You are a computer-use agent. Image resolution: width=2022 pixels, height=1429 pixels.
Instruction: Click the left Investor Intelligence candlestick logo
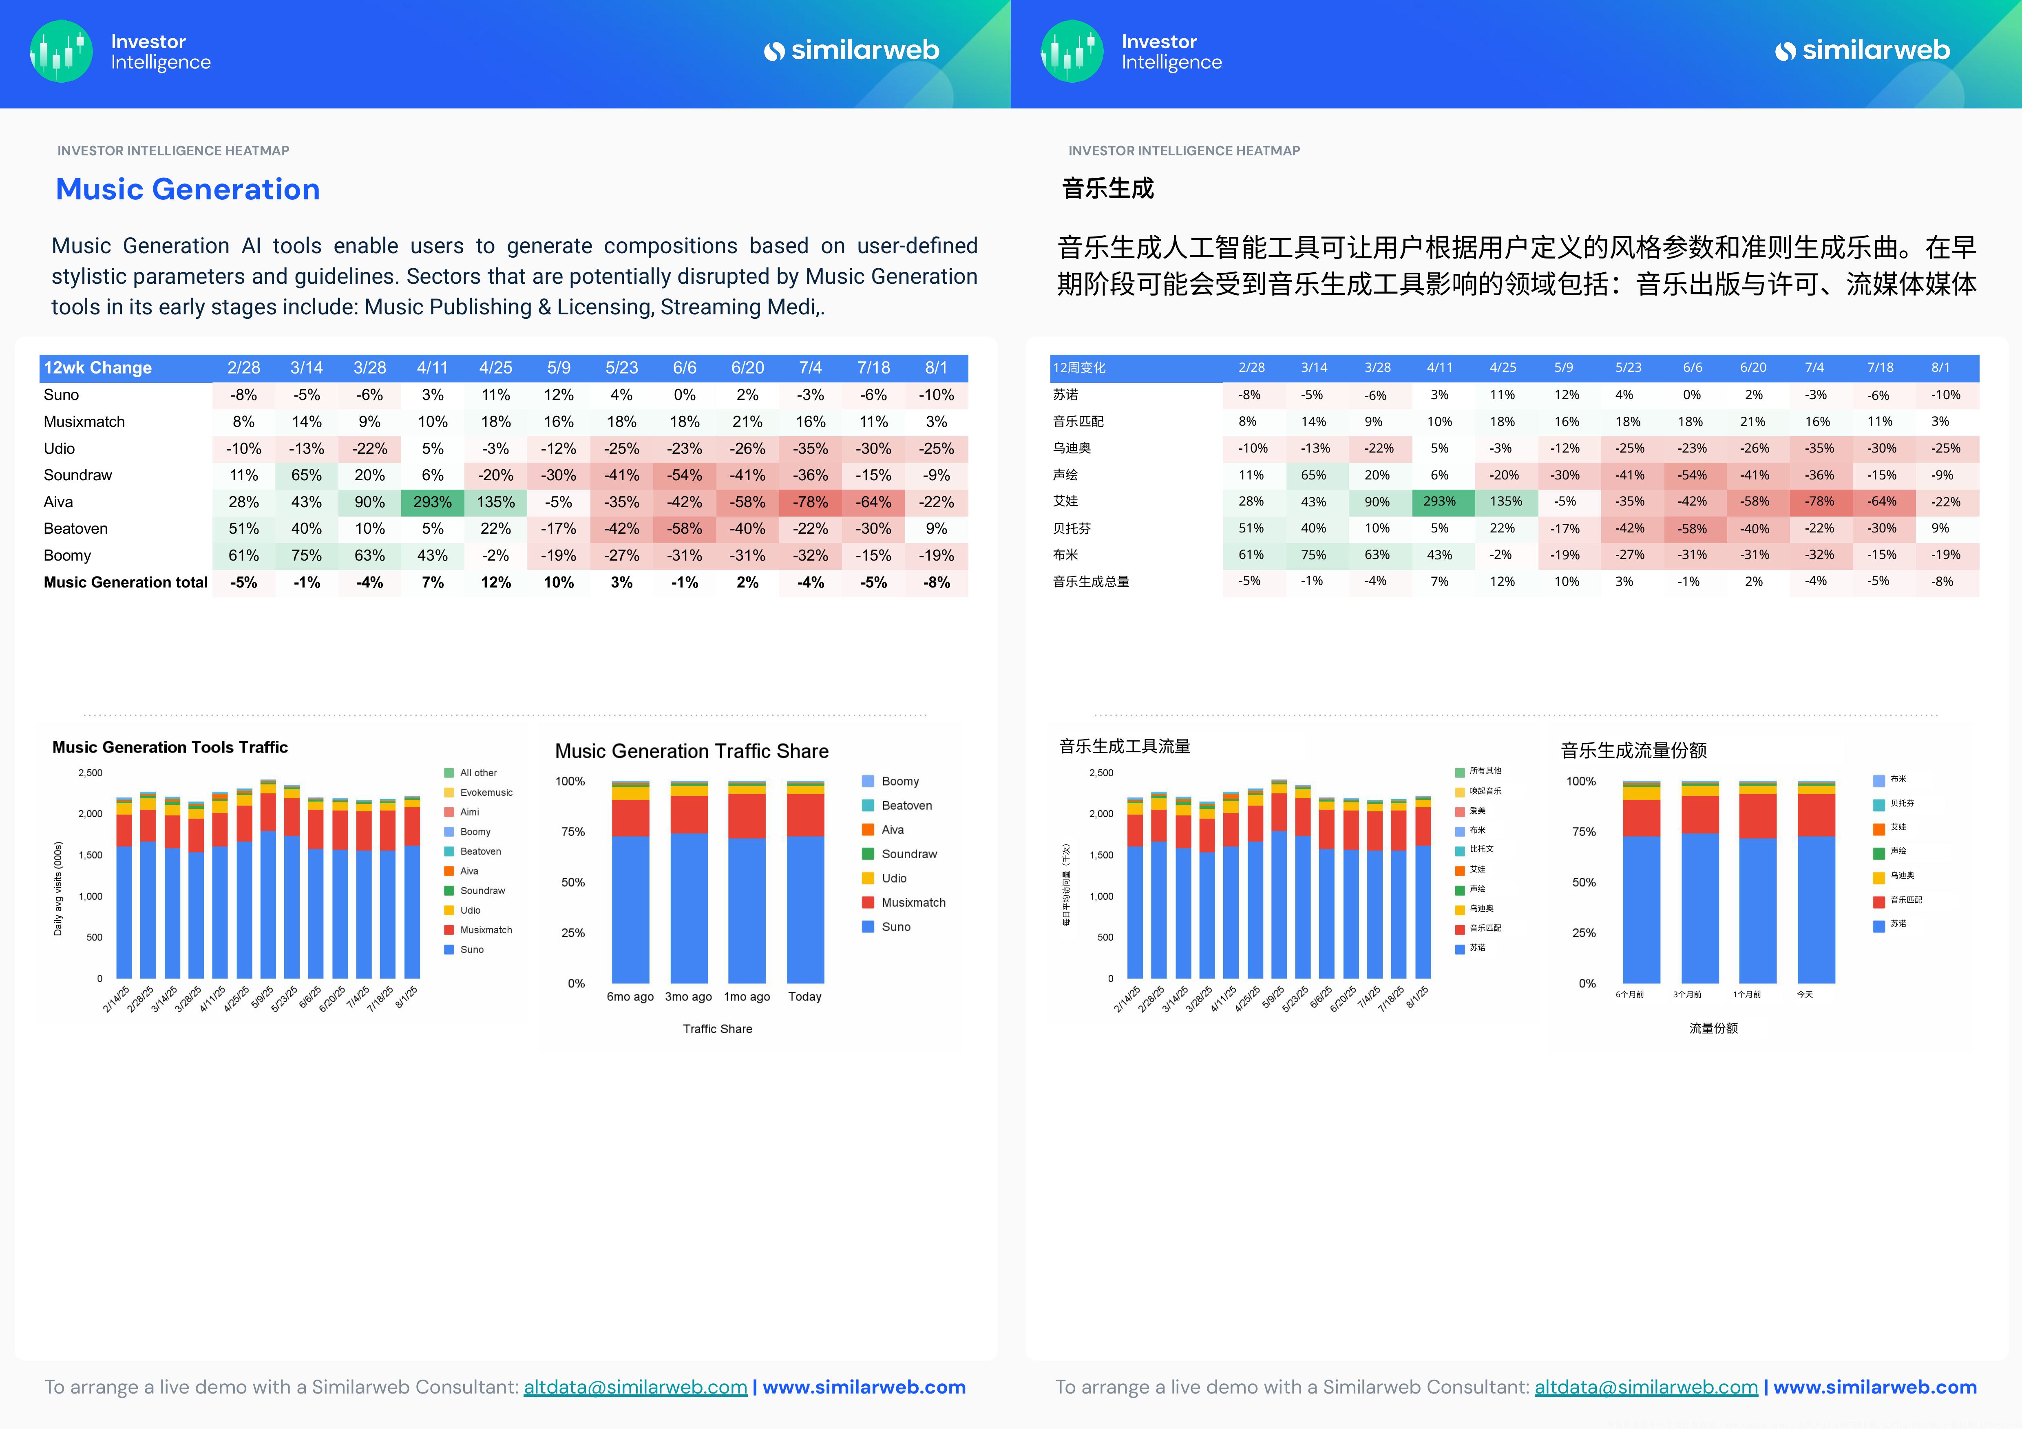click(x=61, y=51)
